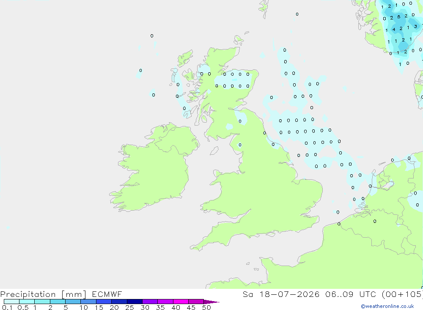The width and height of the screenshot is (423, 310).
Task: Click the 5–10 mm legend color swatch
Action: click(x=73, y=302)
